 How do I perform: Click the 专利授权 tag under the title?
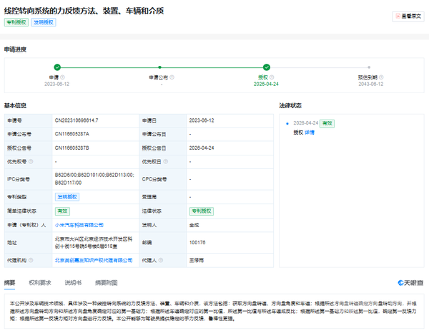click(x=16, y=22)
